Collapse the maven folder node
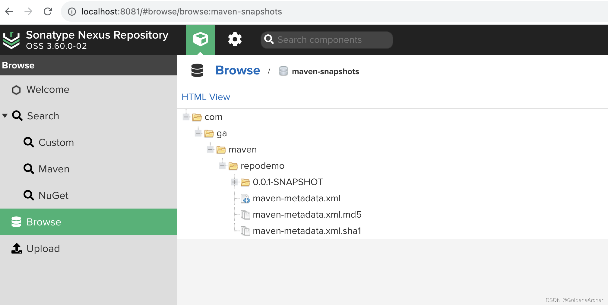Viewport: 608px width, 305px height. click(211, 149)
